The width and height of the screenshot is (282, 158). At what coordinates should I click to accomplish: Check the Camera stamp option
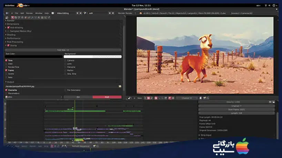[x=65, y=60]
